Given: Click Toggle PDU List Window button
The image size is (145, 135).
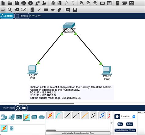Looking at the screenshot, I should pos(125,130).
